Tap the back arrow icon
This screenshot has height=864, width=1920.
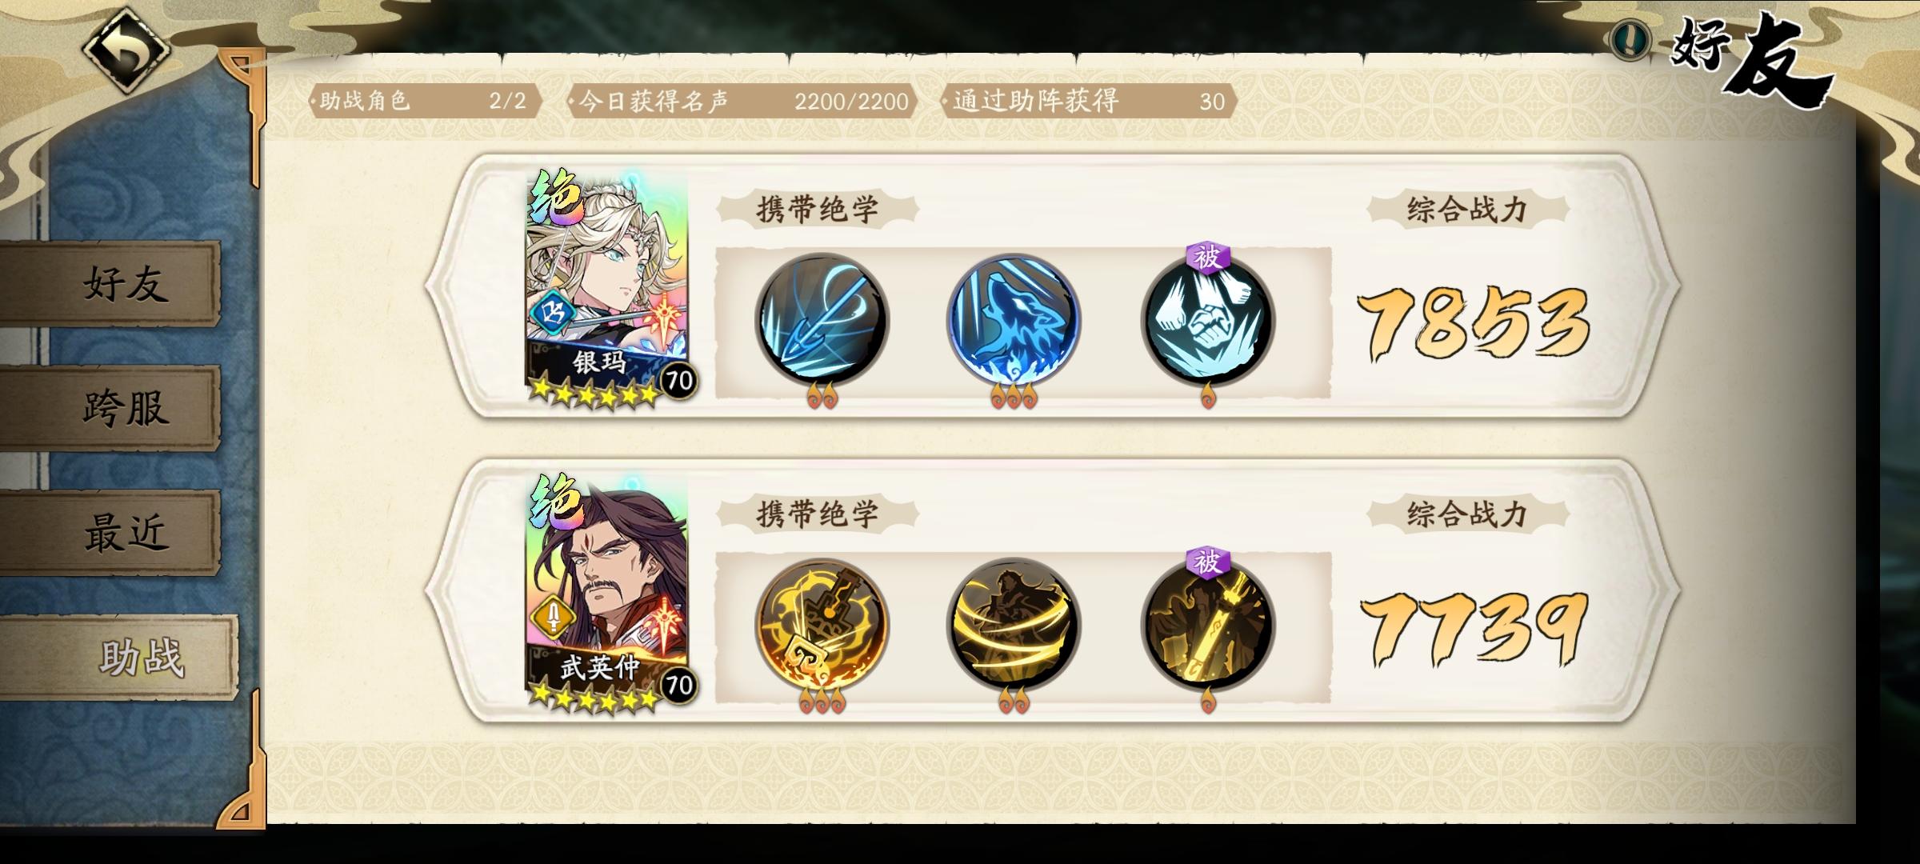pos(126,50)
